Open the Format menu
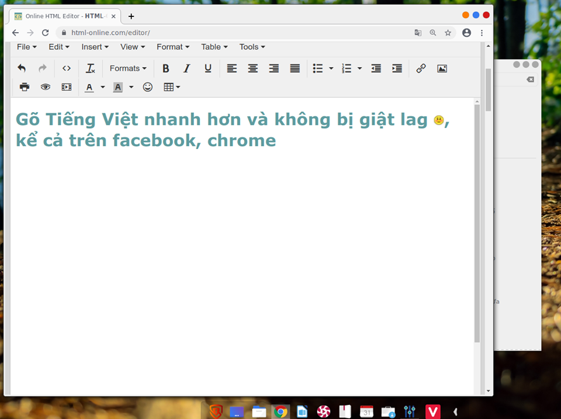Screen dimensions: 561x419 pyautogui.click(x=173, y=47)
